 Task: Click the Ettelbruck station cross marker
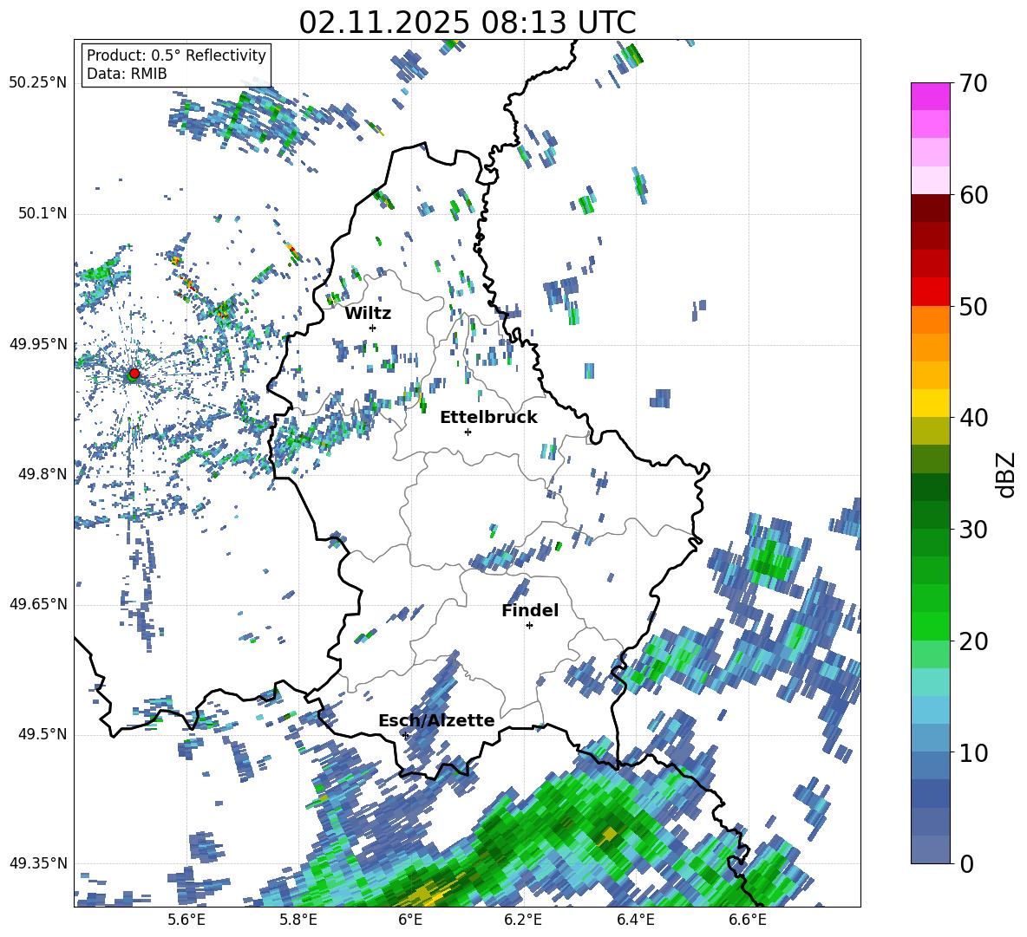pos(468,432)
